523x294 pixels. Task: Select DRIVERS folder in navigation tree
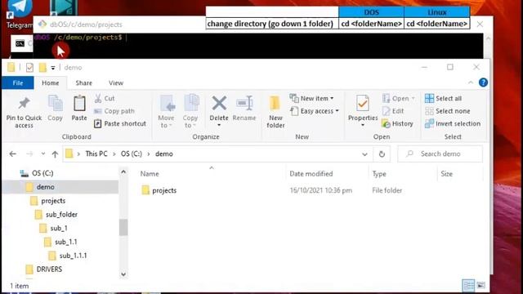click(x=49, y=269)
